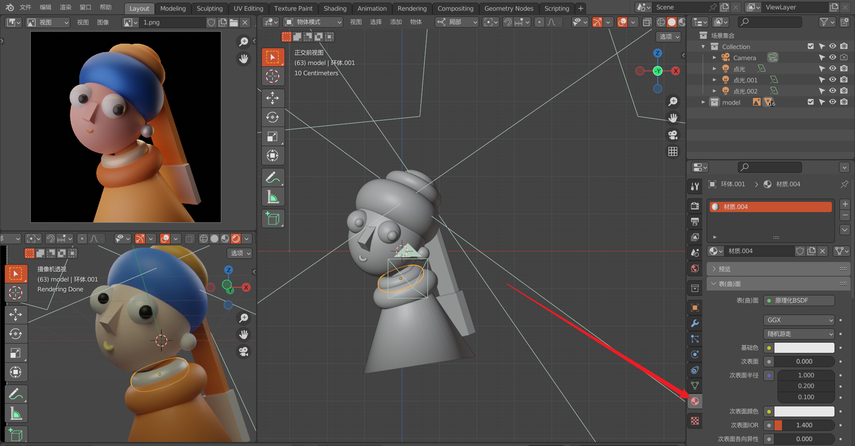Pin the properties editor context
The height and width of the screenshot is (446, 855).
(x=844, y=184)
